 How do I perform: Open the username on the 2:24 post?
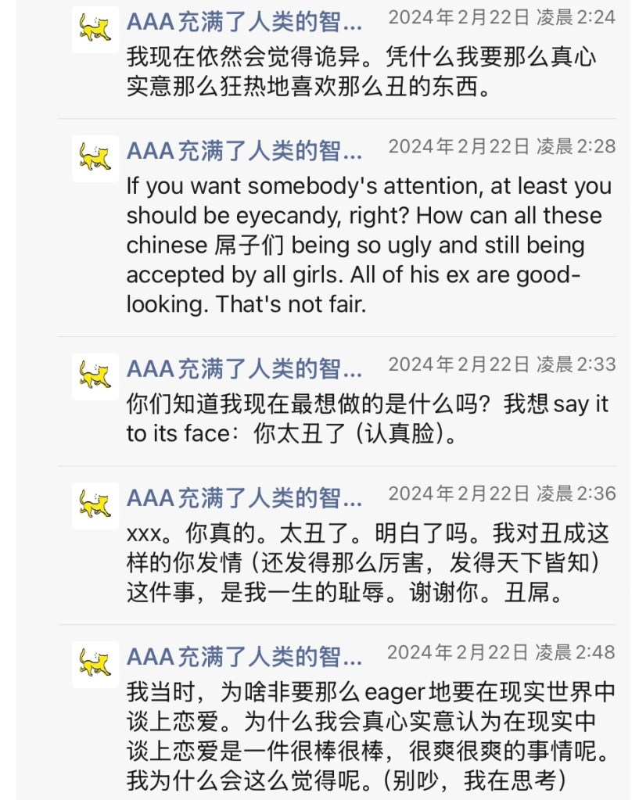tap(244, 20)
